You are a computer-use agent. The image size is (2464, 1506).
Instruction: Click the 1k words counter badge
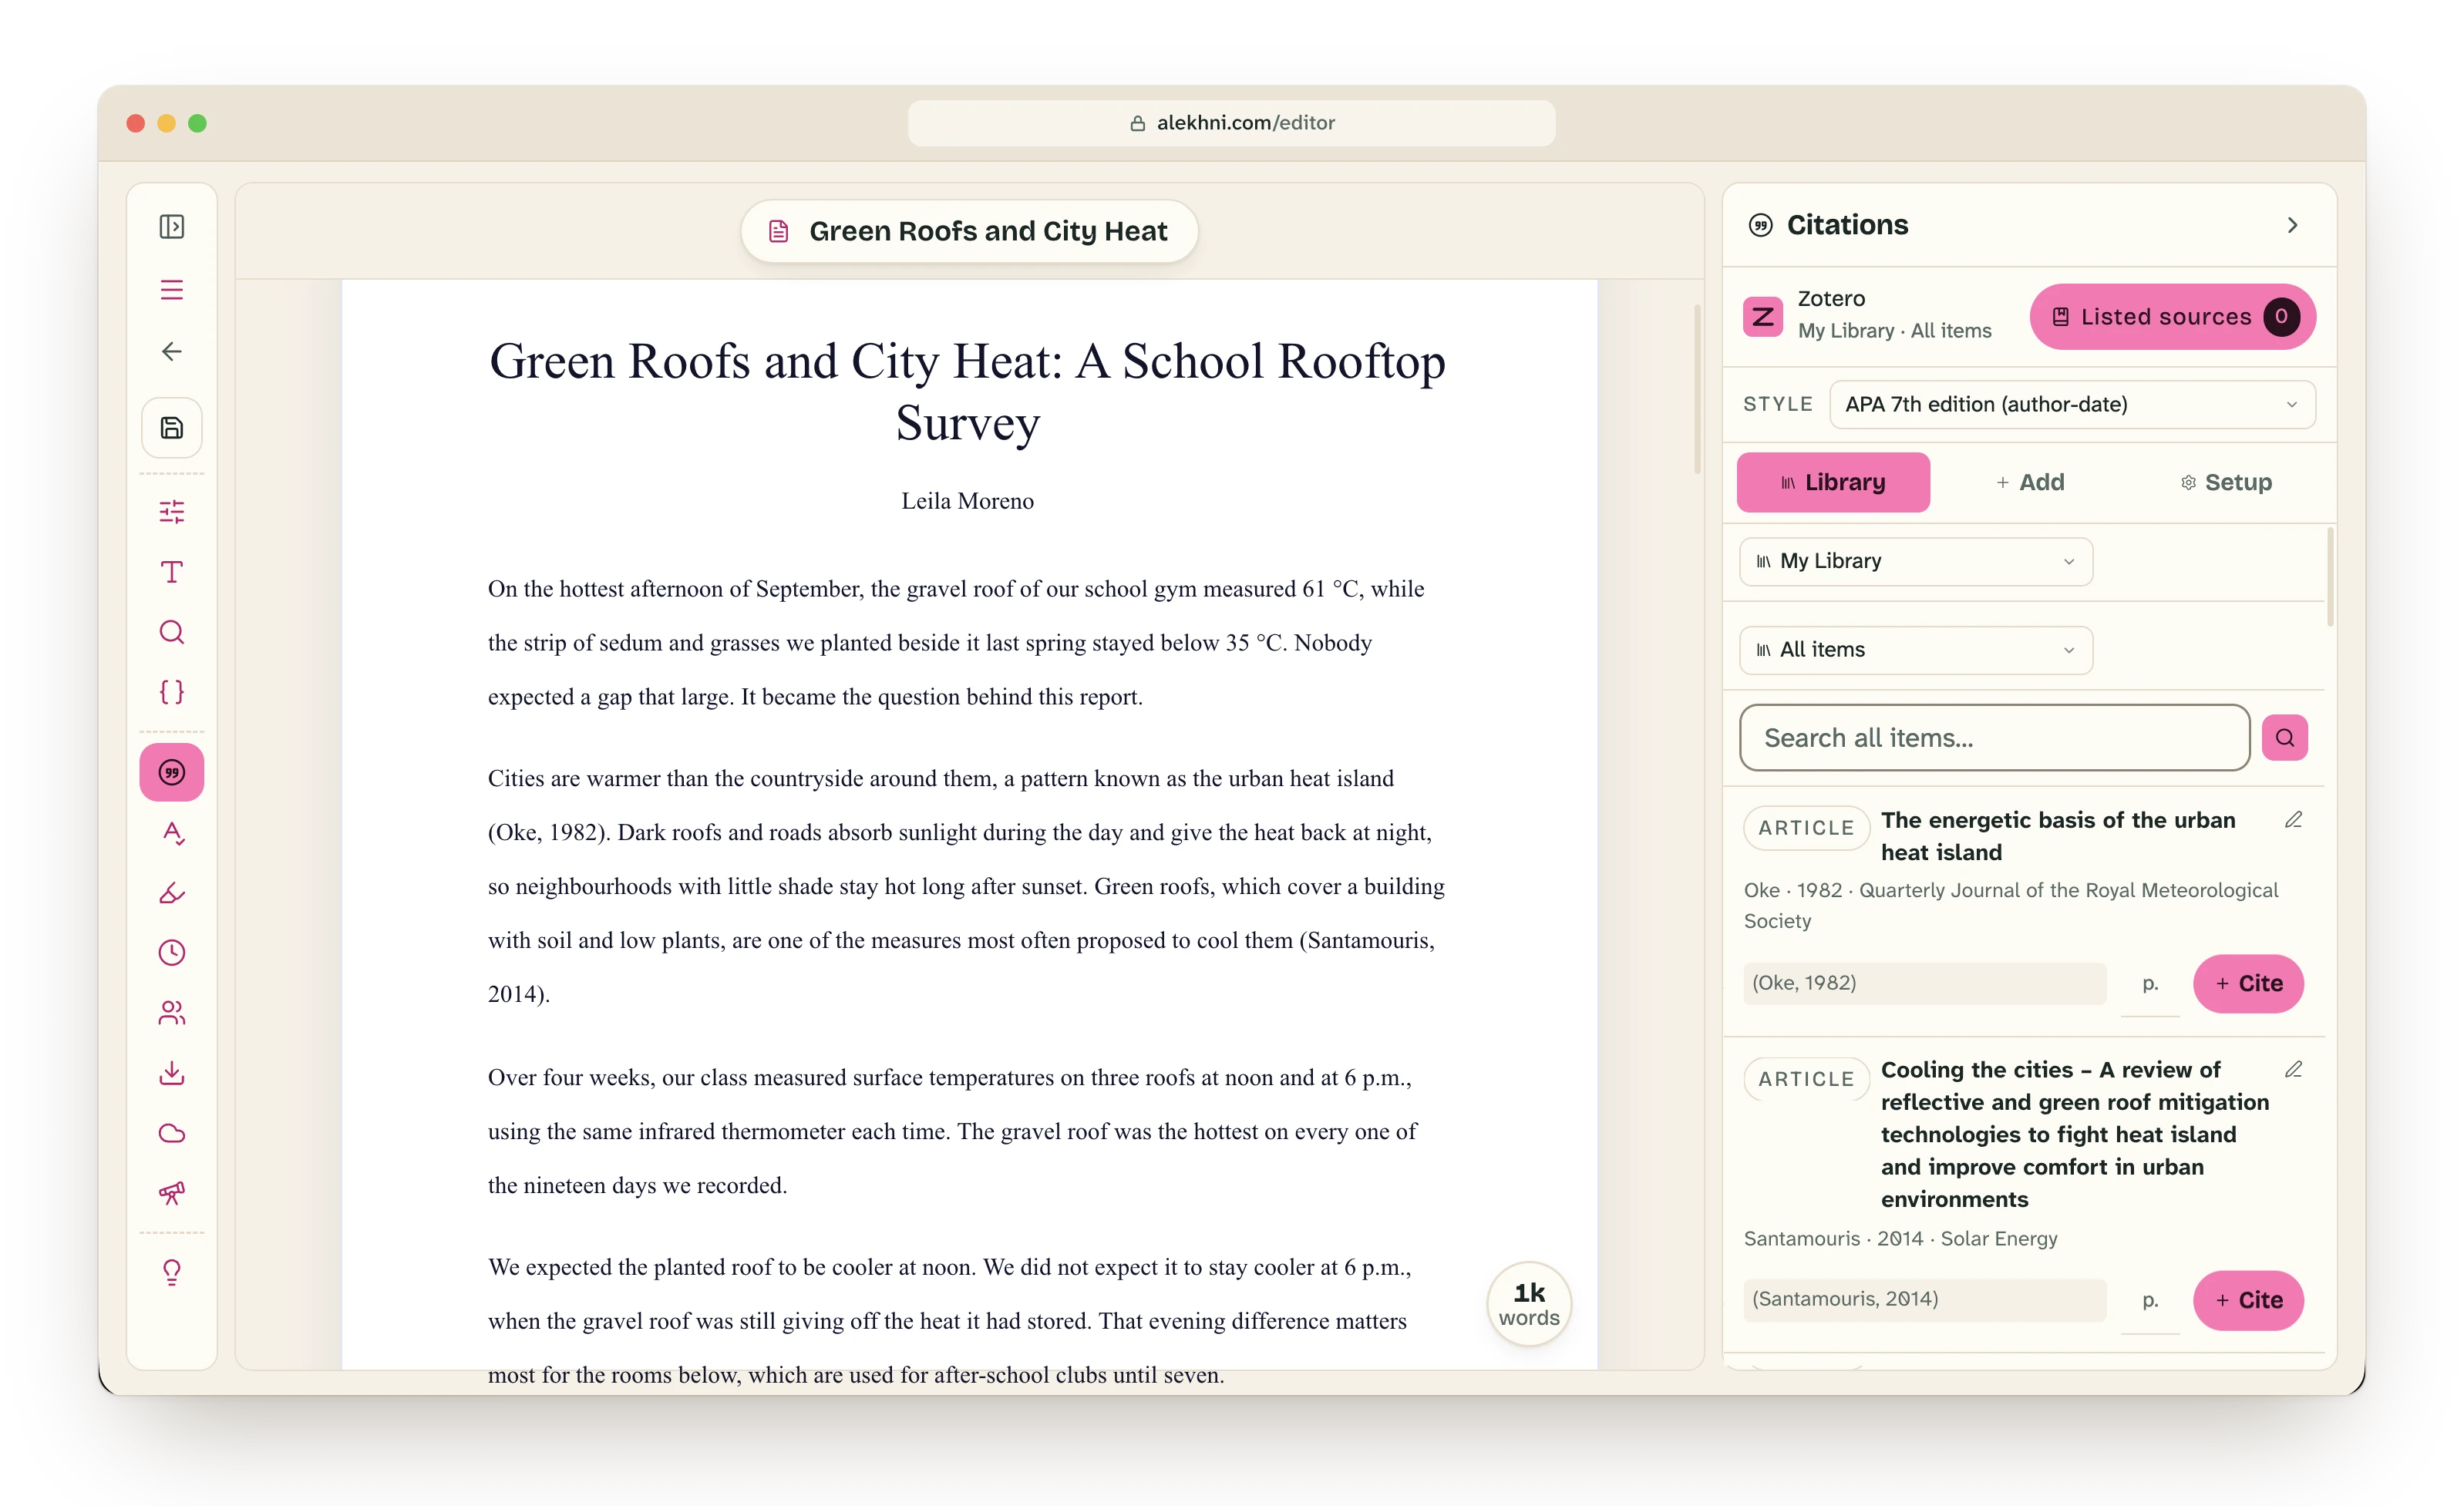(x=1529, y=1304)
